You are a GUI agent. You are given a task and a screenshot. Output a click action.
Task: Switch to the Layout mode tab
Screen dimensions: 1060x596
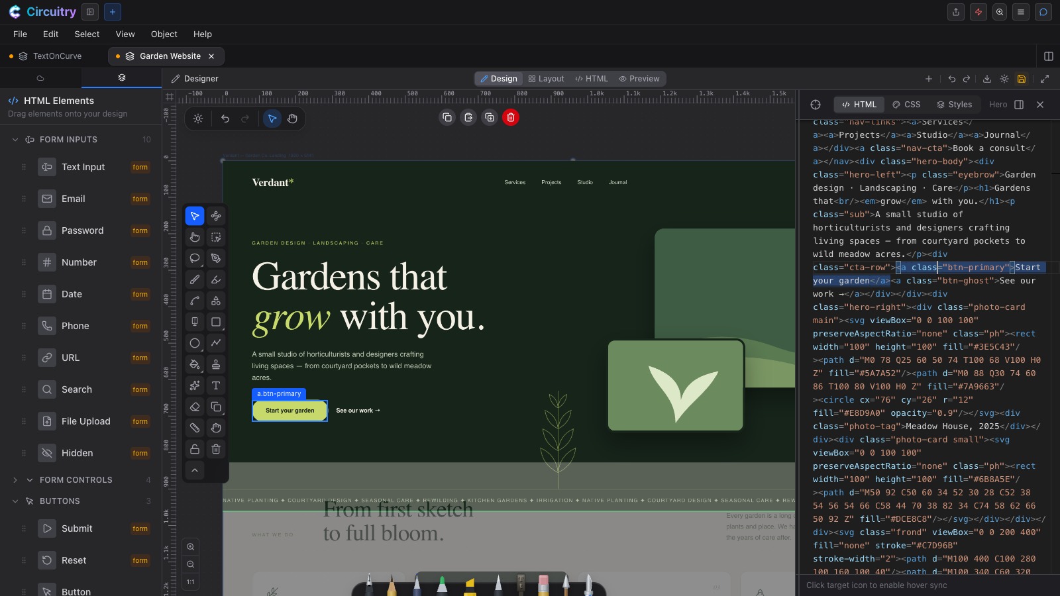click(547, 79)
